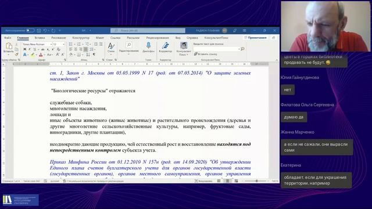Click the Decrease Indent icon
The width and height of the screenshot is (372, 209).
click(x=95, y=44)
